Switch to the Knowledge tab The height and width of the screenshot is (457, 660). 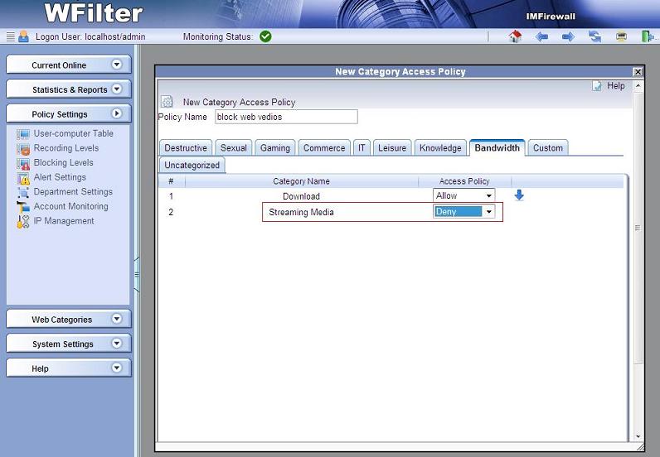(440, 148)
